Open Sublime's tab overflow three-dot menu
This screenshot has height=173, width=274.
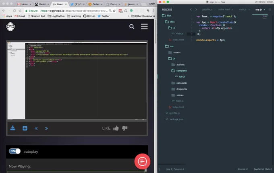[270, 9]
